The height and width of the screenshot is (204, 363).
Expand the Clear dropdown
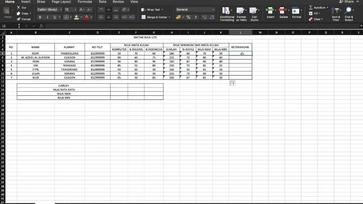pos(322,19)
